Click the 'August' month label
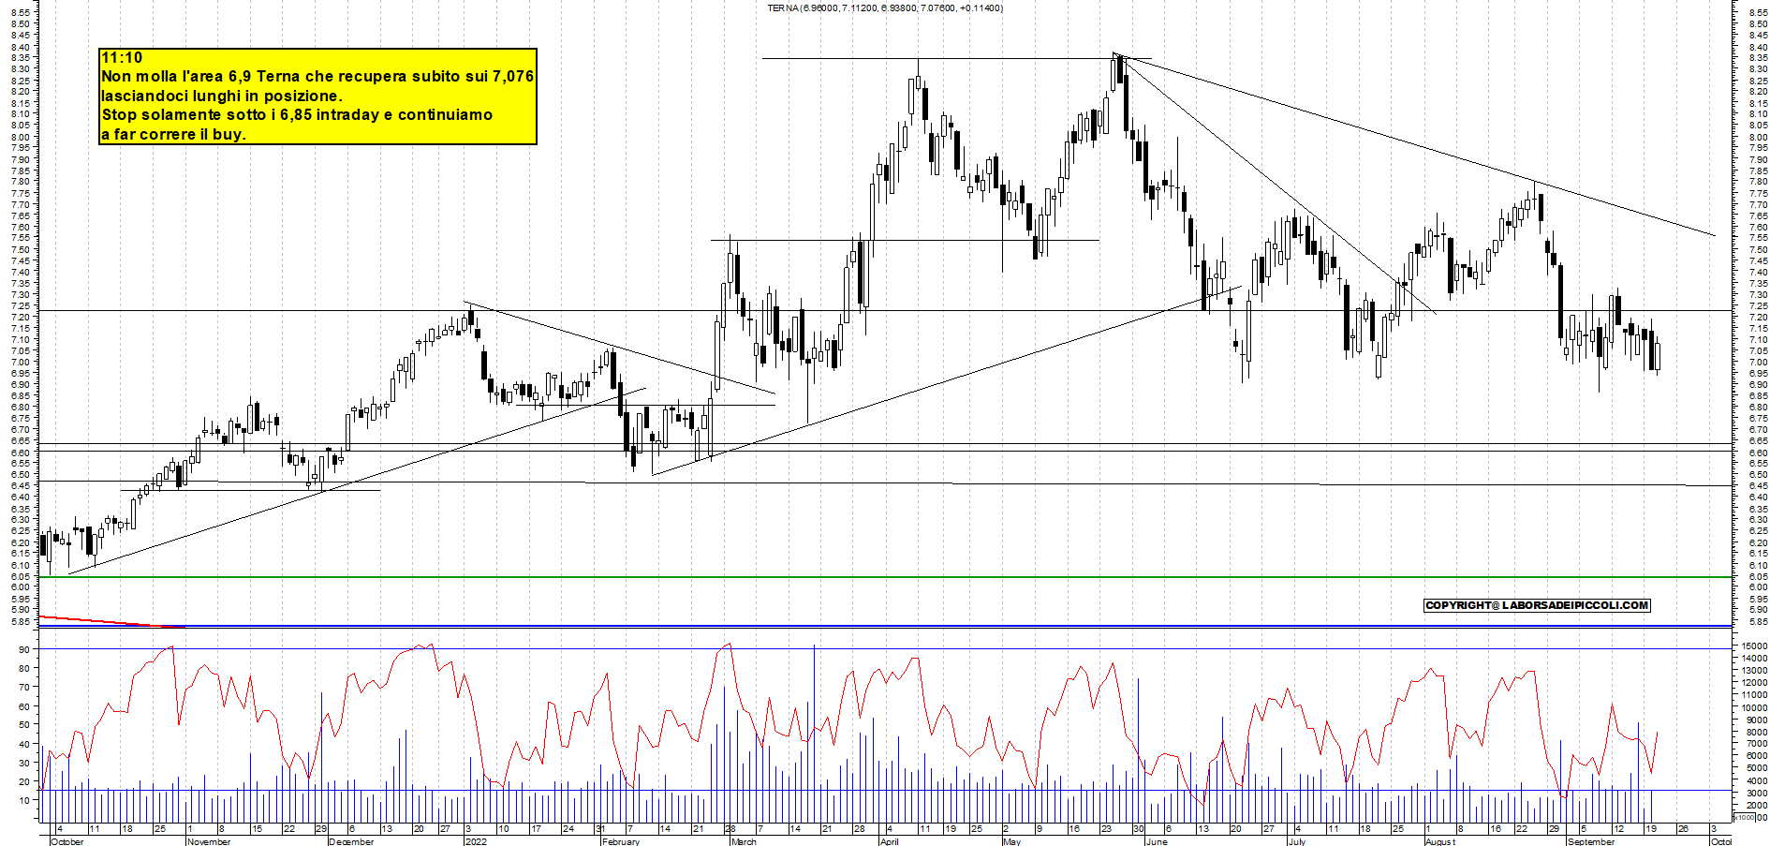The width and height of the screenshot is (1770, 846). coord(1440,841)
